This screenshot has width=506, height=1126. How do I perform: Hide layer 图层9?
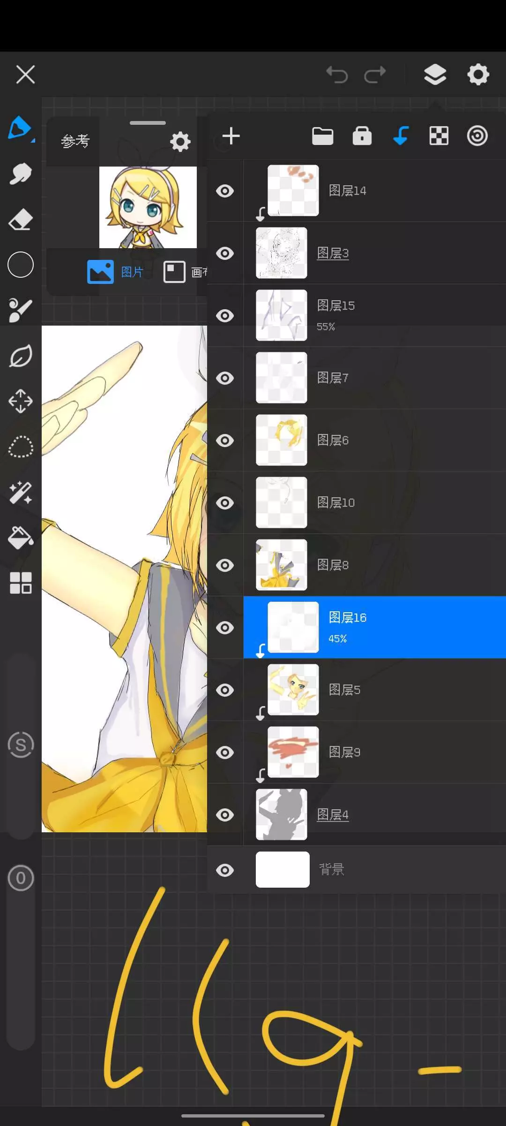[x=225, y=753]
